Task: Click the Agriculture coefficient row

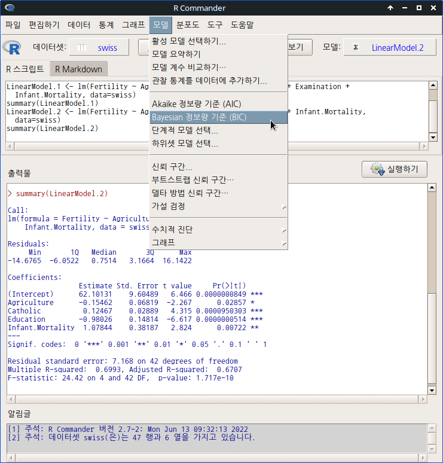Action: point(131,303)
